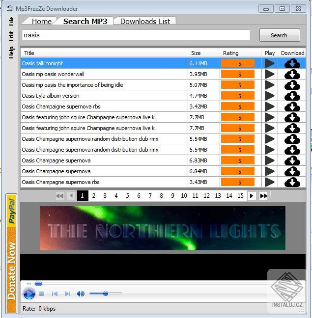
Task: Select the row Oasis Lyla album version
Action: pos(163,96)
